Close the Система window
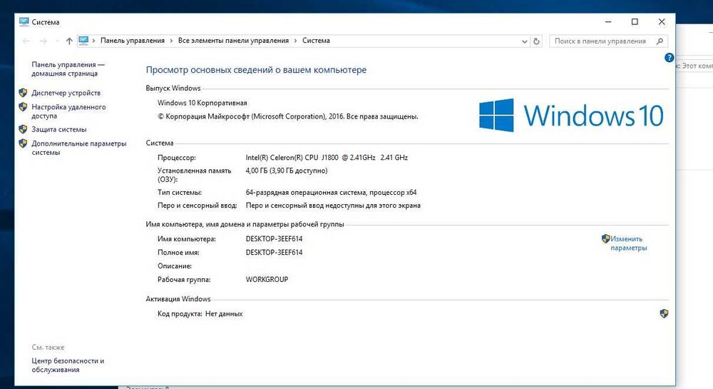The image size is (713, 389). pos(662,21)
